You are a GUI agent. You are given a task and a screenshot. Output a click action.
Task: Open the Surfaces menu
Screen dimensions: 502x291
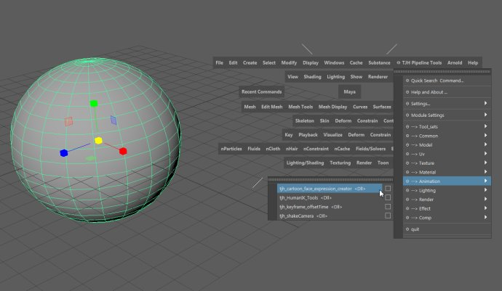tap(382, 107)
